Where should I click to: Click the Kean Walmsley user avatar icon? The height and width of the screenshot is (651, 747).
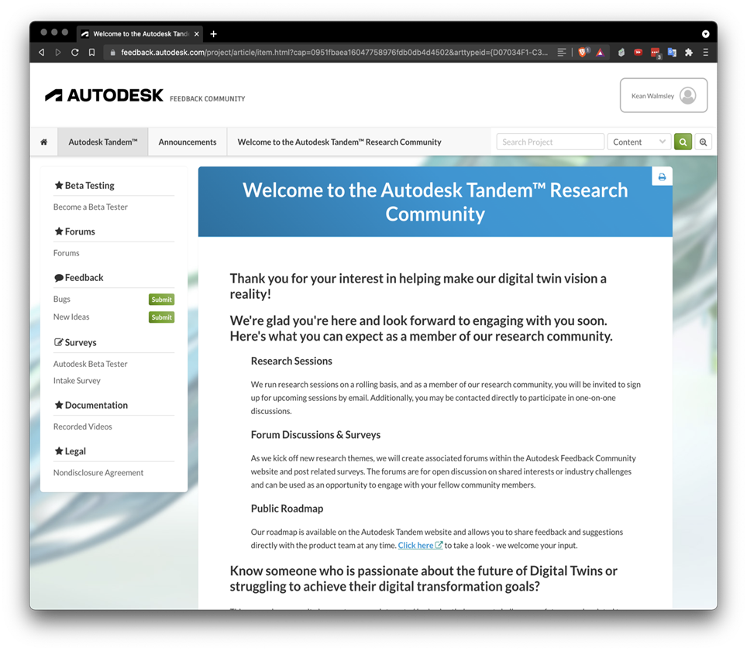(x=687, y=96)
